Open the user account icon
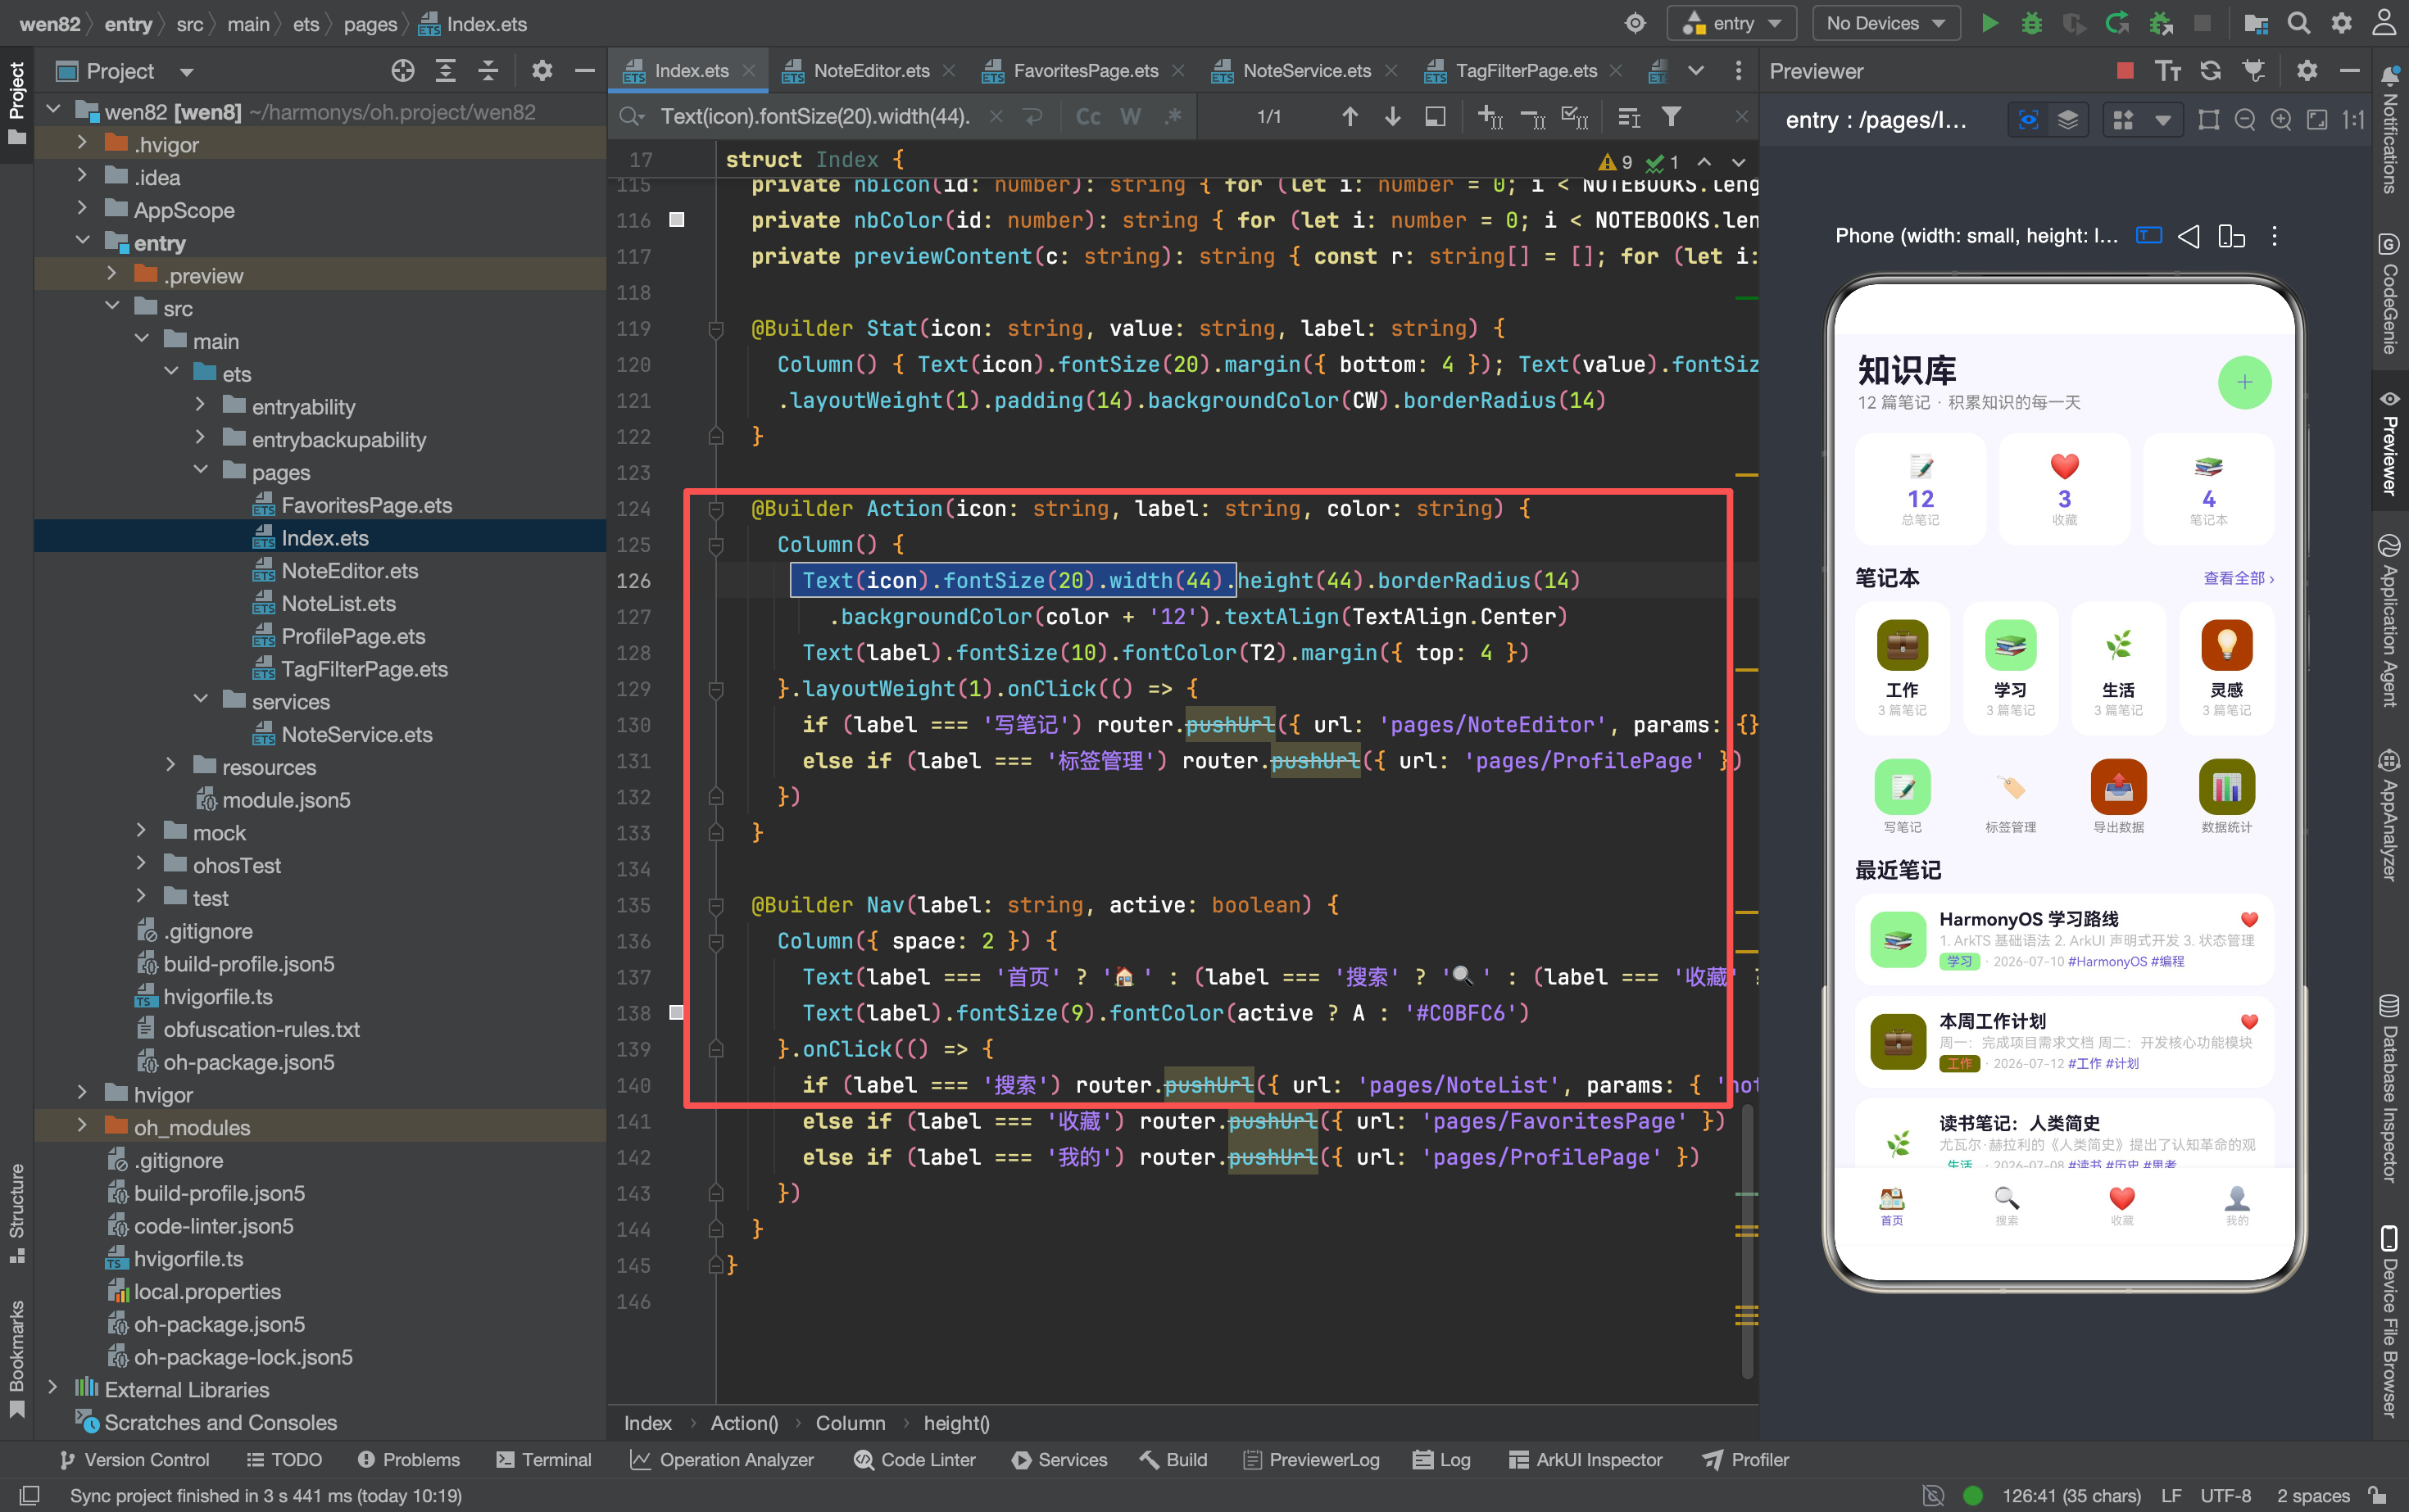2409x1512 pixels. [x=2385, y=23]
